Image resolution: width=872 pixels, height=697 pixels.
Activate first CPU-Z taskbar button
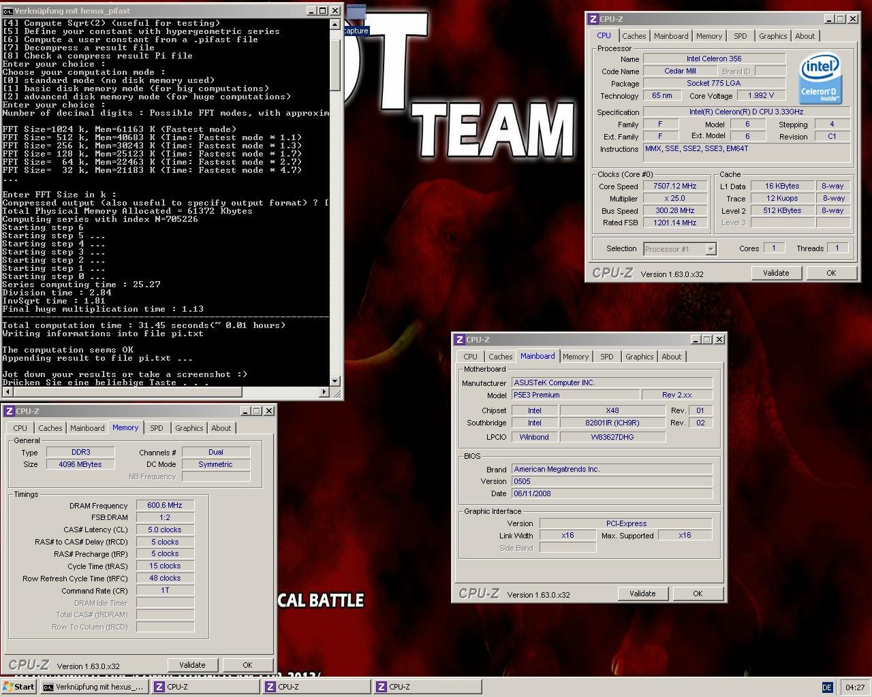click(x=206, y=687)
